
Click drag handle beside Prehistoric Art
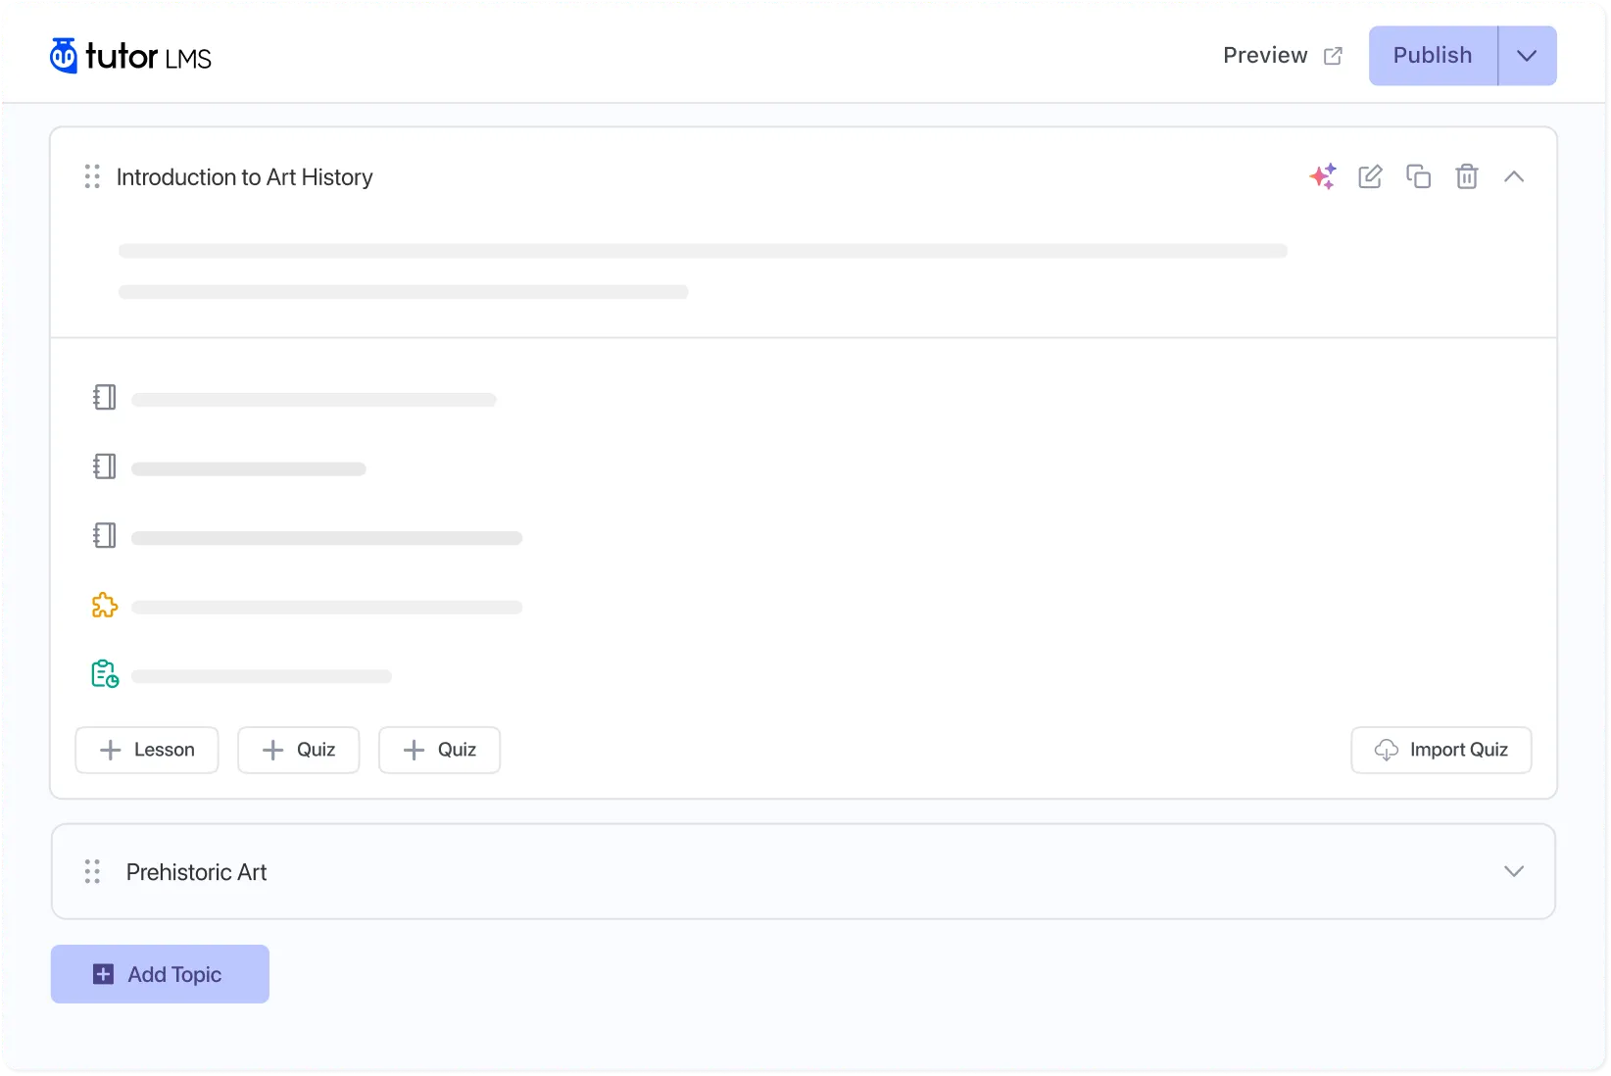[92, 871]
